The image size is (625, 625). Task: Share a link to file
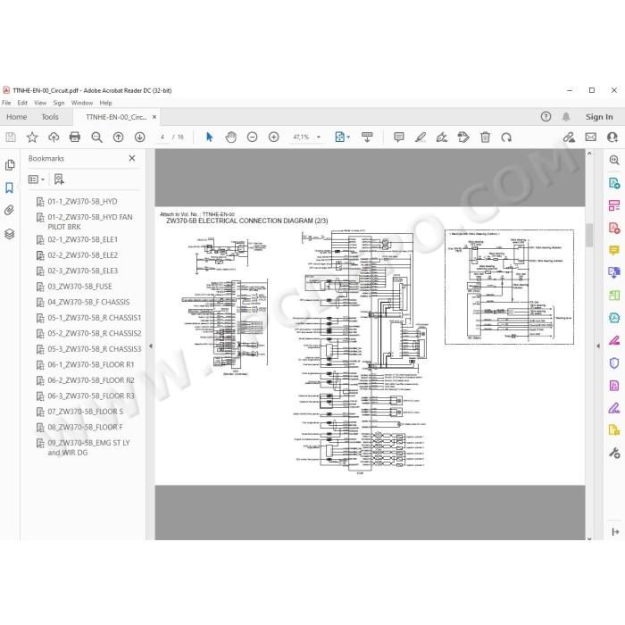570,137
